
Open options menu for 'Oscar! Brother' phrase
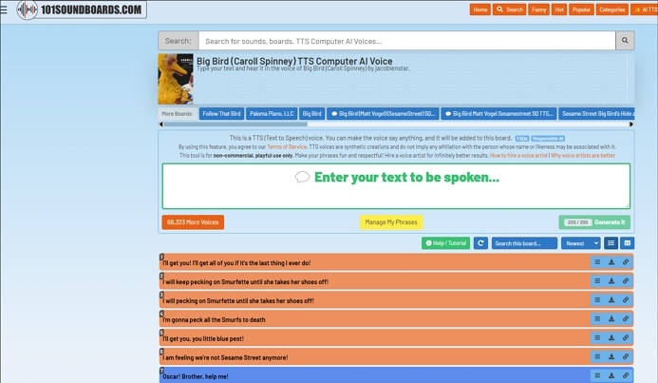(597, 375)
